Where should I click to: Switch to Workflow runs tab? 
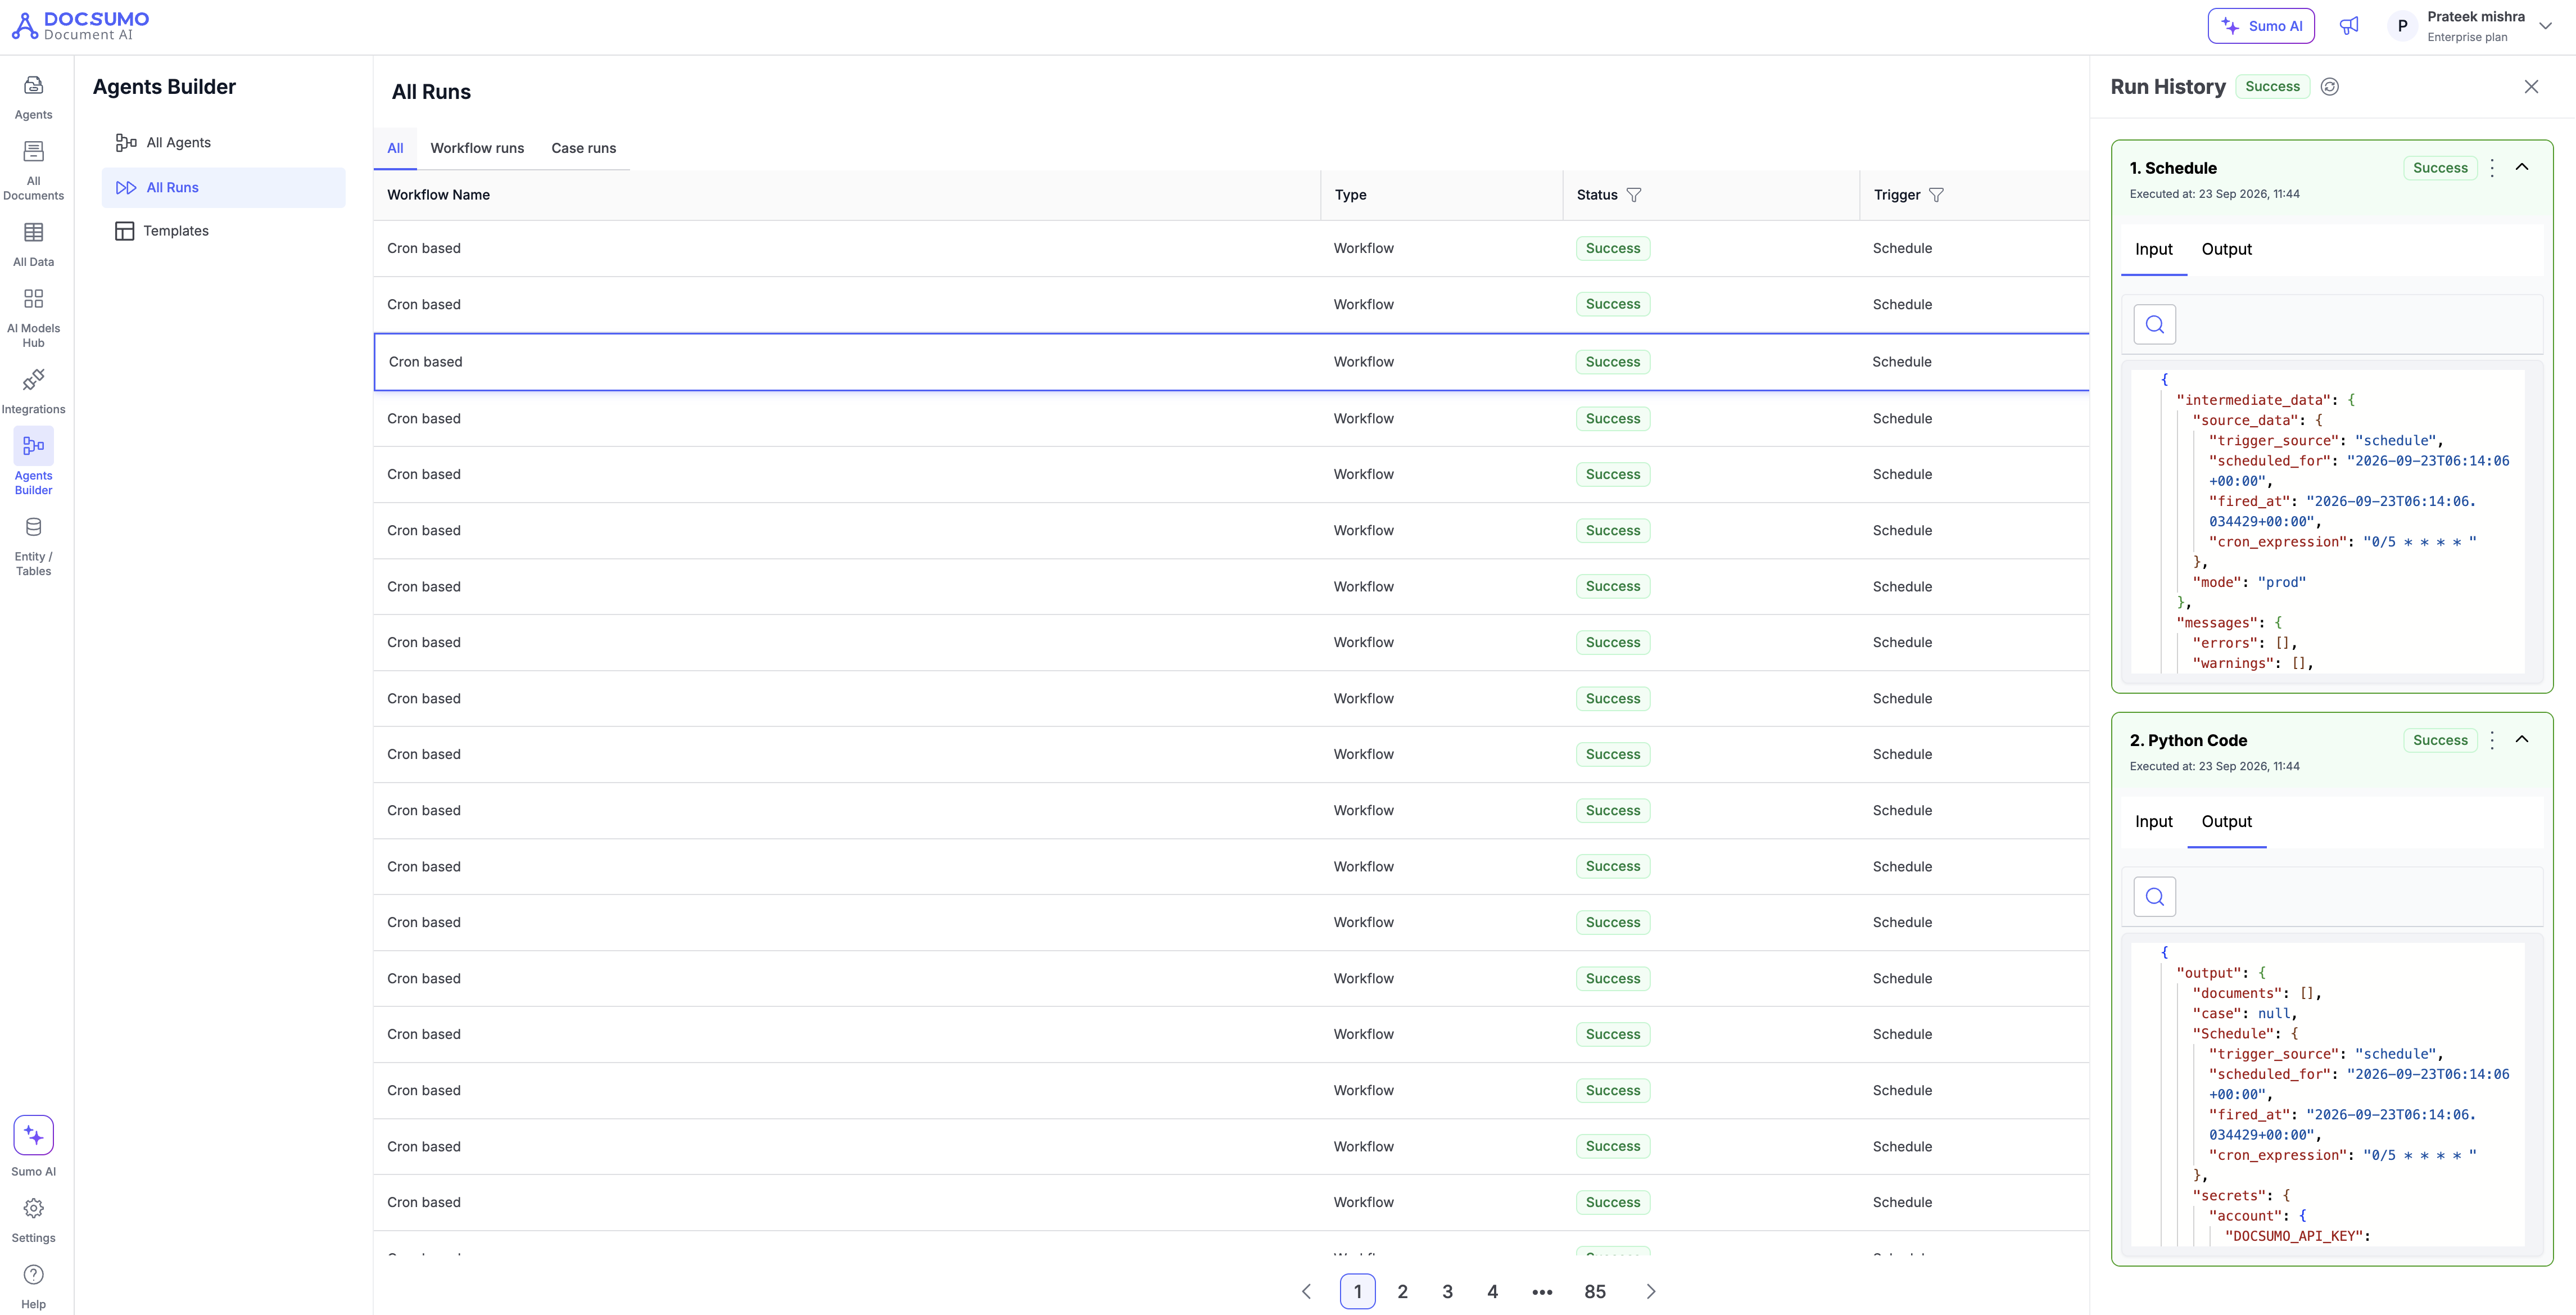(477, 148)
